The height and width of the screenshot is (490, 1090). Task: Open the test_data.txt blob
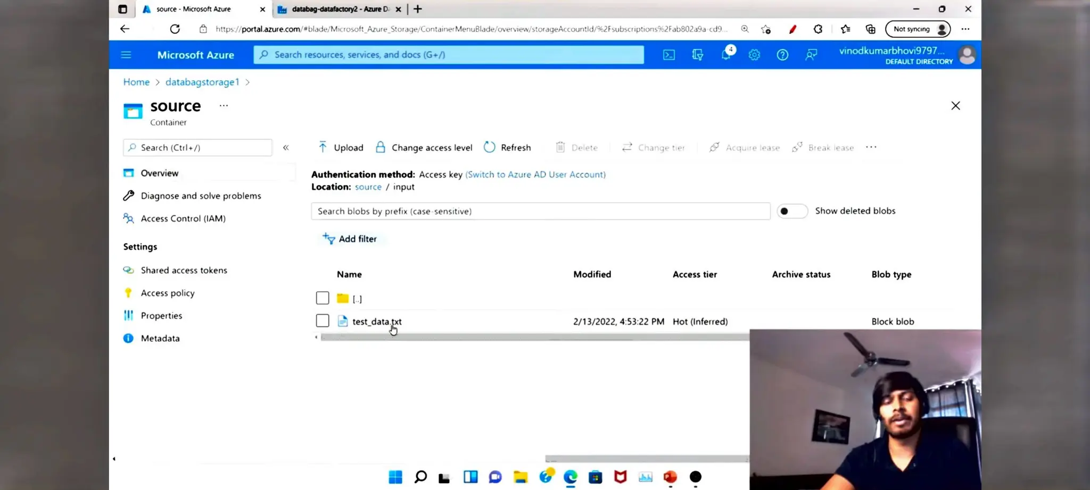click(377, 322)
